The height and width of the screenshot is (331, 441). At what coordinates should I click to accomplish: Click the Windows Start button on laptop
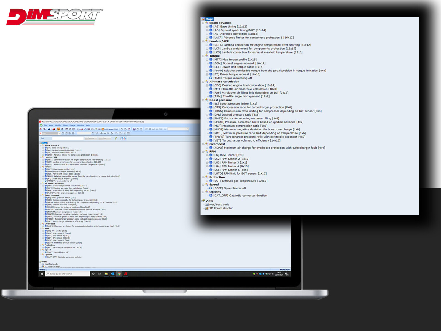[42, 274]
